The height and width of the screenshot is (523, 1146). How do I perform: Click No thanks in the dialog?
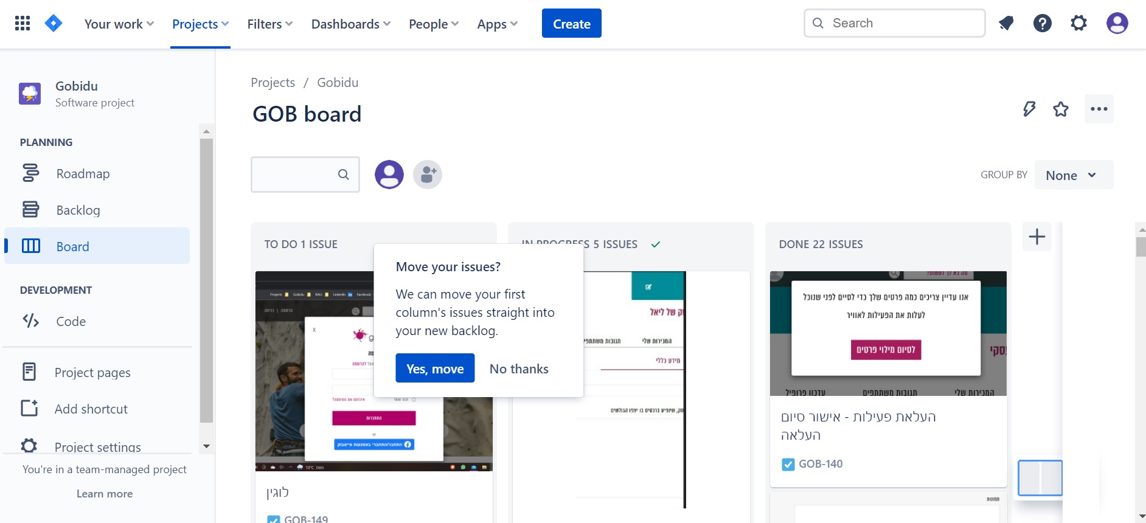(519, 369)
